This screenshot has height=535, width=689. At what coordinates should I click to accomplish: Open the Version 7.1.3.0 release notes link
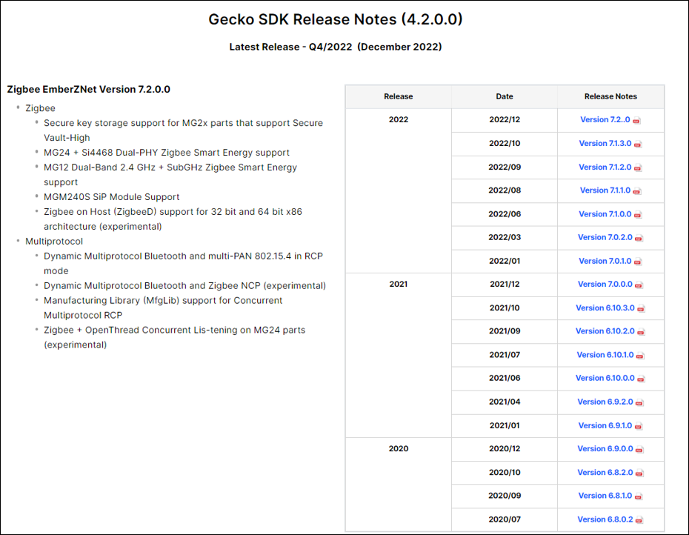tap(605, 143)
